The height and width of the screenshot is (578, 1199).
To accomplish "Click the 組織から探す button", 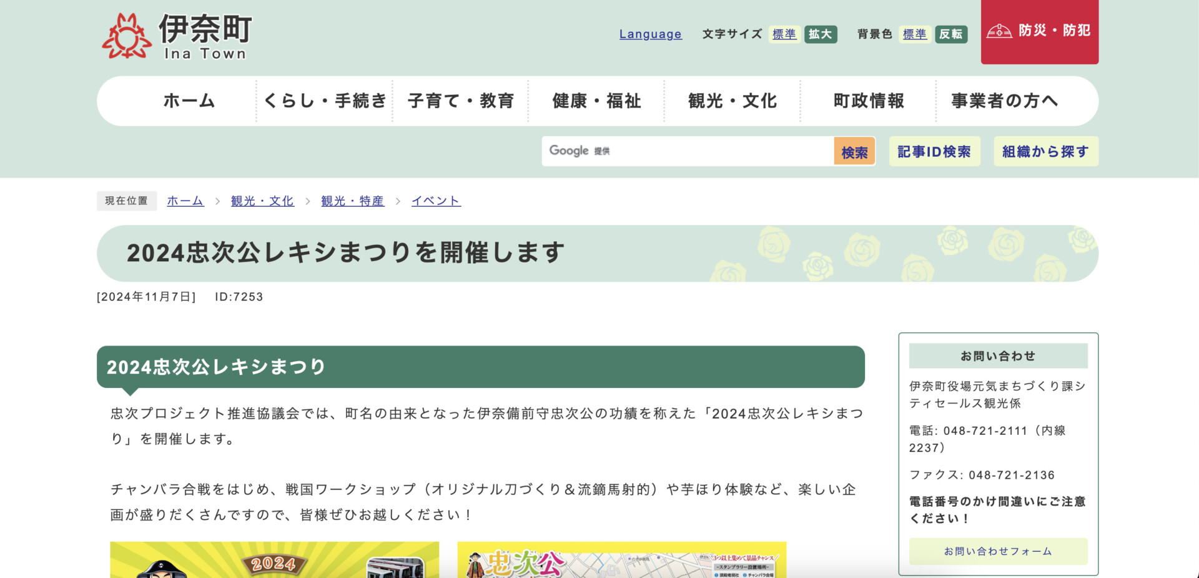I will click(x=1045, y=152).
